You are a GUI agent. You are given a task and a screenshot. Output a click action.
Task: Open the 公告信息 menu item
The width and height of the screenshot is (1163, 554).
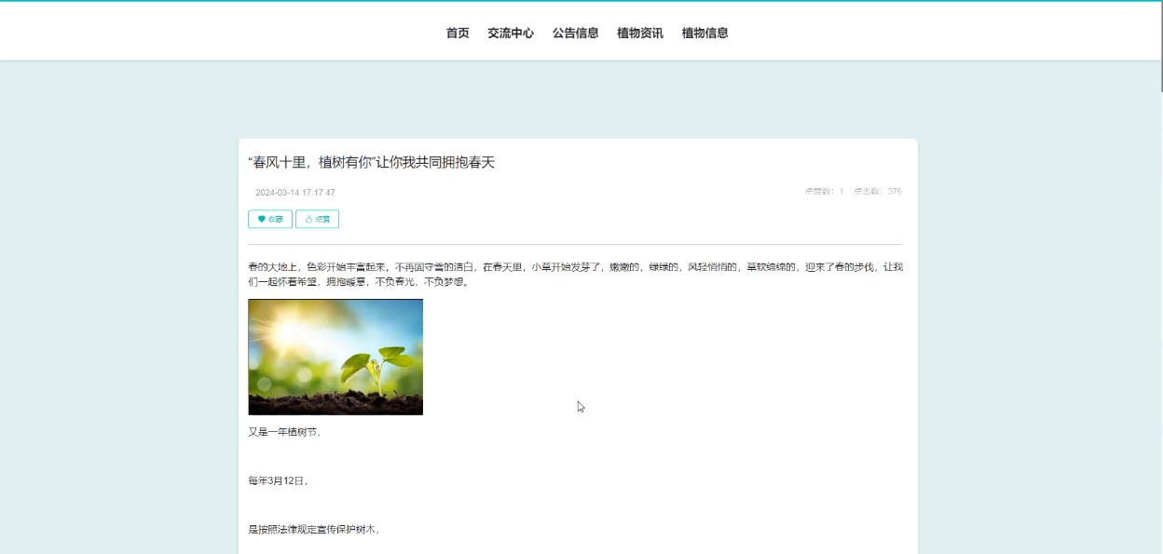pos(576,33)
